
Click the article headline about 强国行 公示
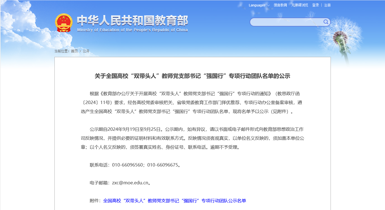pos(192,76)
